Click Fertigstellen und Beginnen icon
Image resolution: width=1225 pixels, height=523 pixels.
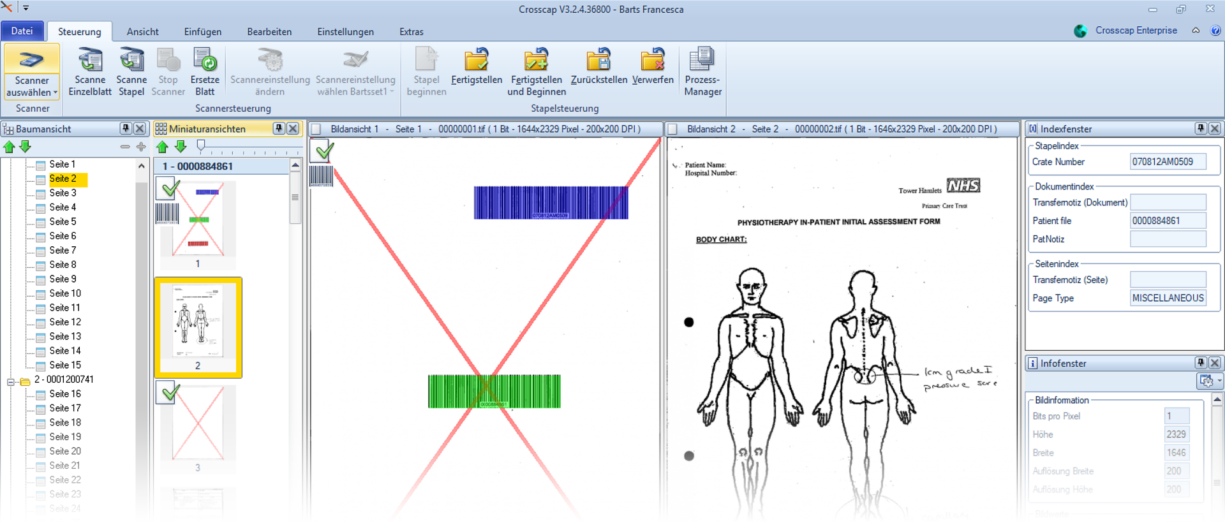pos(536,61)
